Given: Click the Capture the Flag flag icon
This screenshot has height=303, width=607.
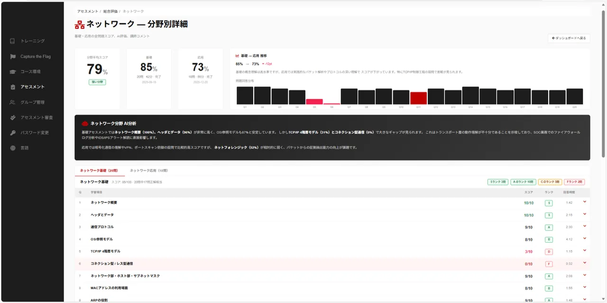Looking at the screenshot, I should click(x=13, y=56).
